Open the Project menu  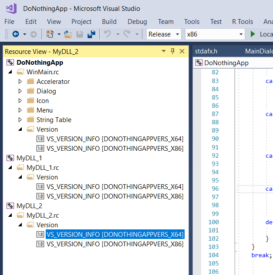pos(81,22)
